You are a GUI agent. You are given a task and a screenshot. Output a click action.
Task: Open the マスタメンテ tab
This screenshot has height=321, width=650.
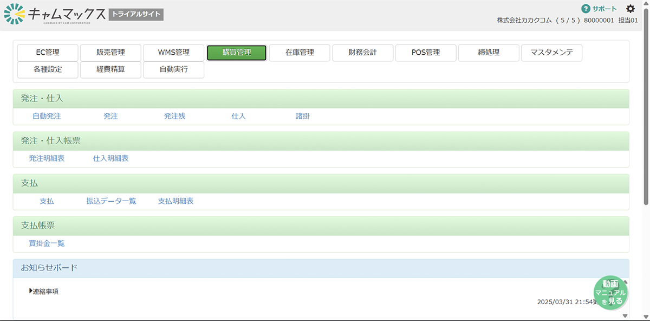[x=551, y=53]
